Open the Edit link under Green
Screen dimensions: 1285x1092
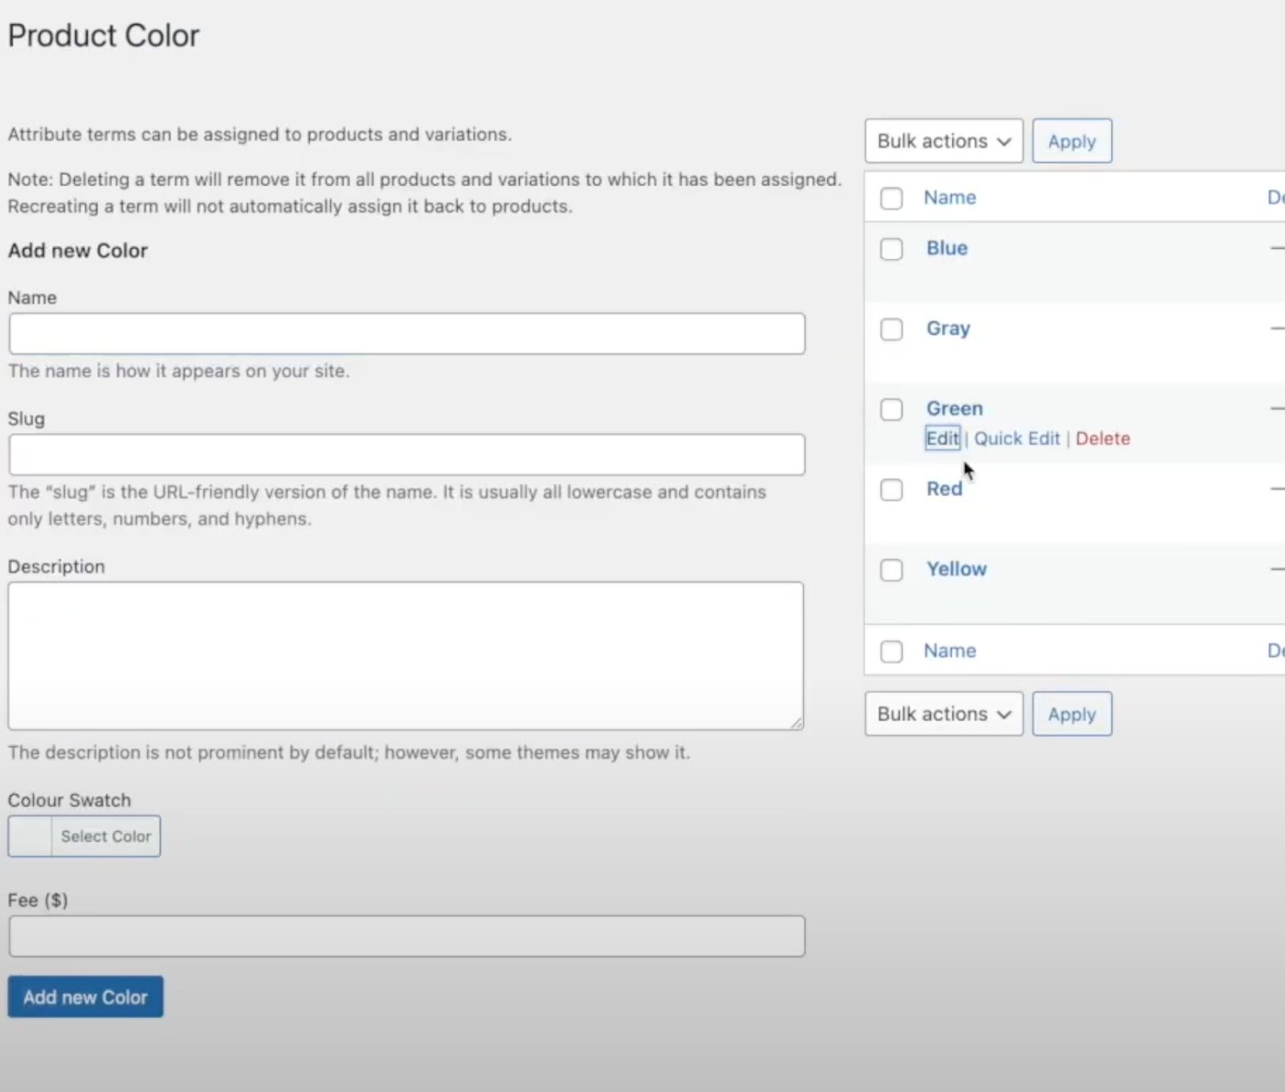(942, 438)
